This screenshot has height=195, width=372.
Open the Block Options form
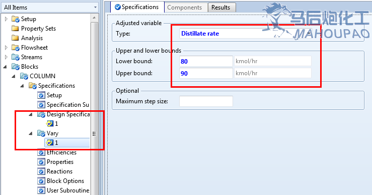tap(61, 181)
